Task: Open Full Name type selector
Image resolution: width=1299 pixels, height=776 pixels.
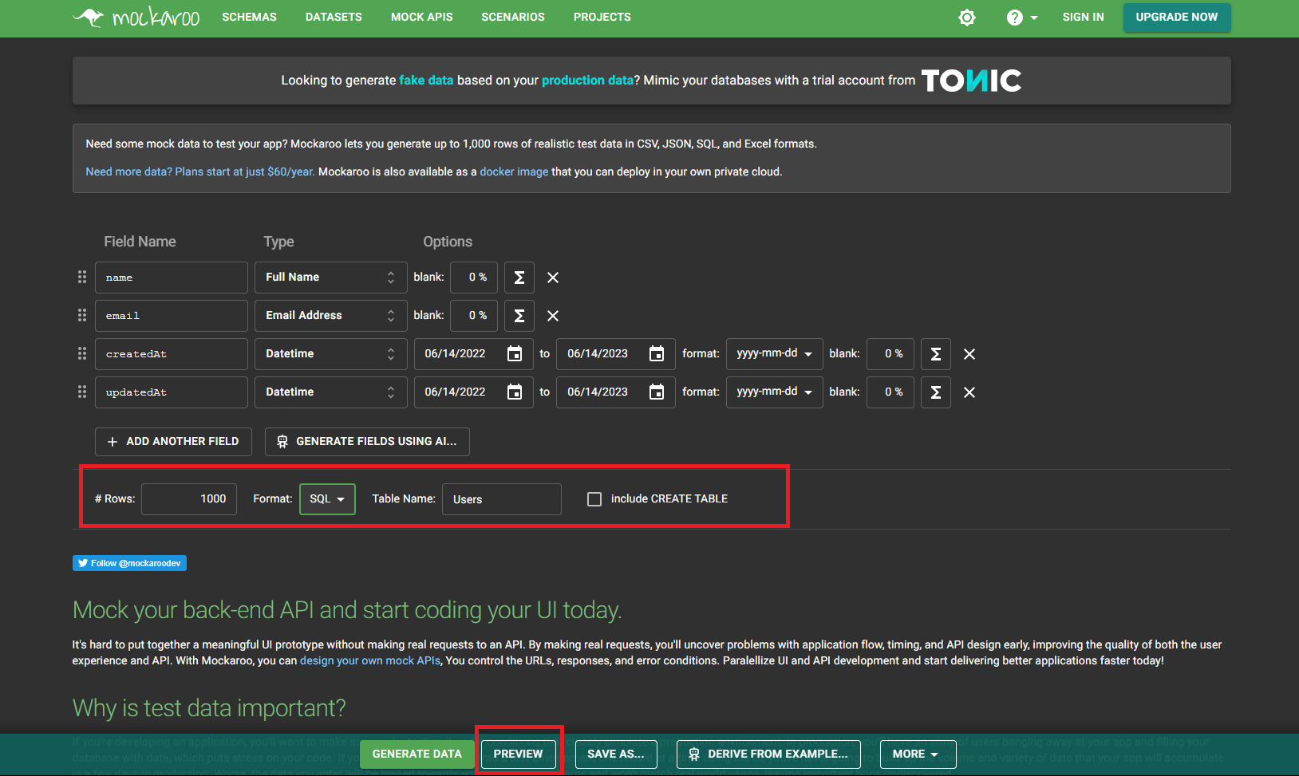Action: [331, 278]
